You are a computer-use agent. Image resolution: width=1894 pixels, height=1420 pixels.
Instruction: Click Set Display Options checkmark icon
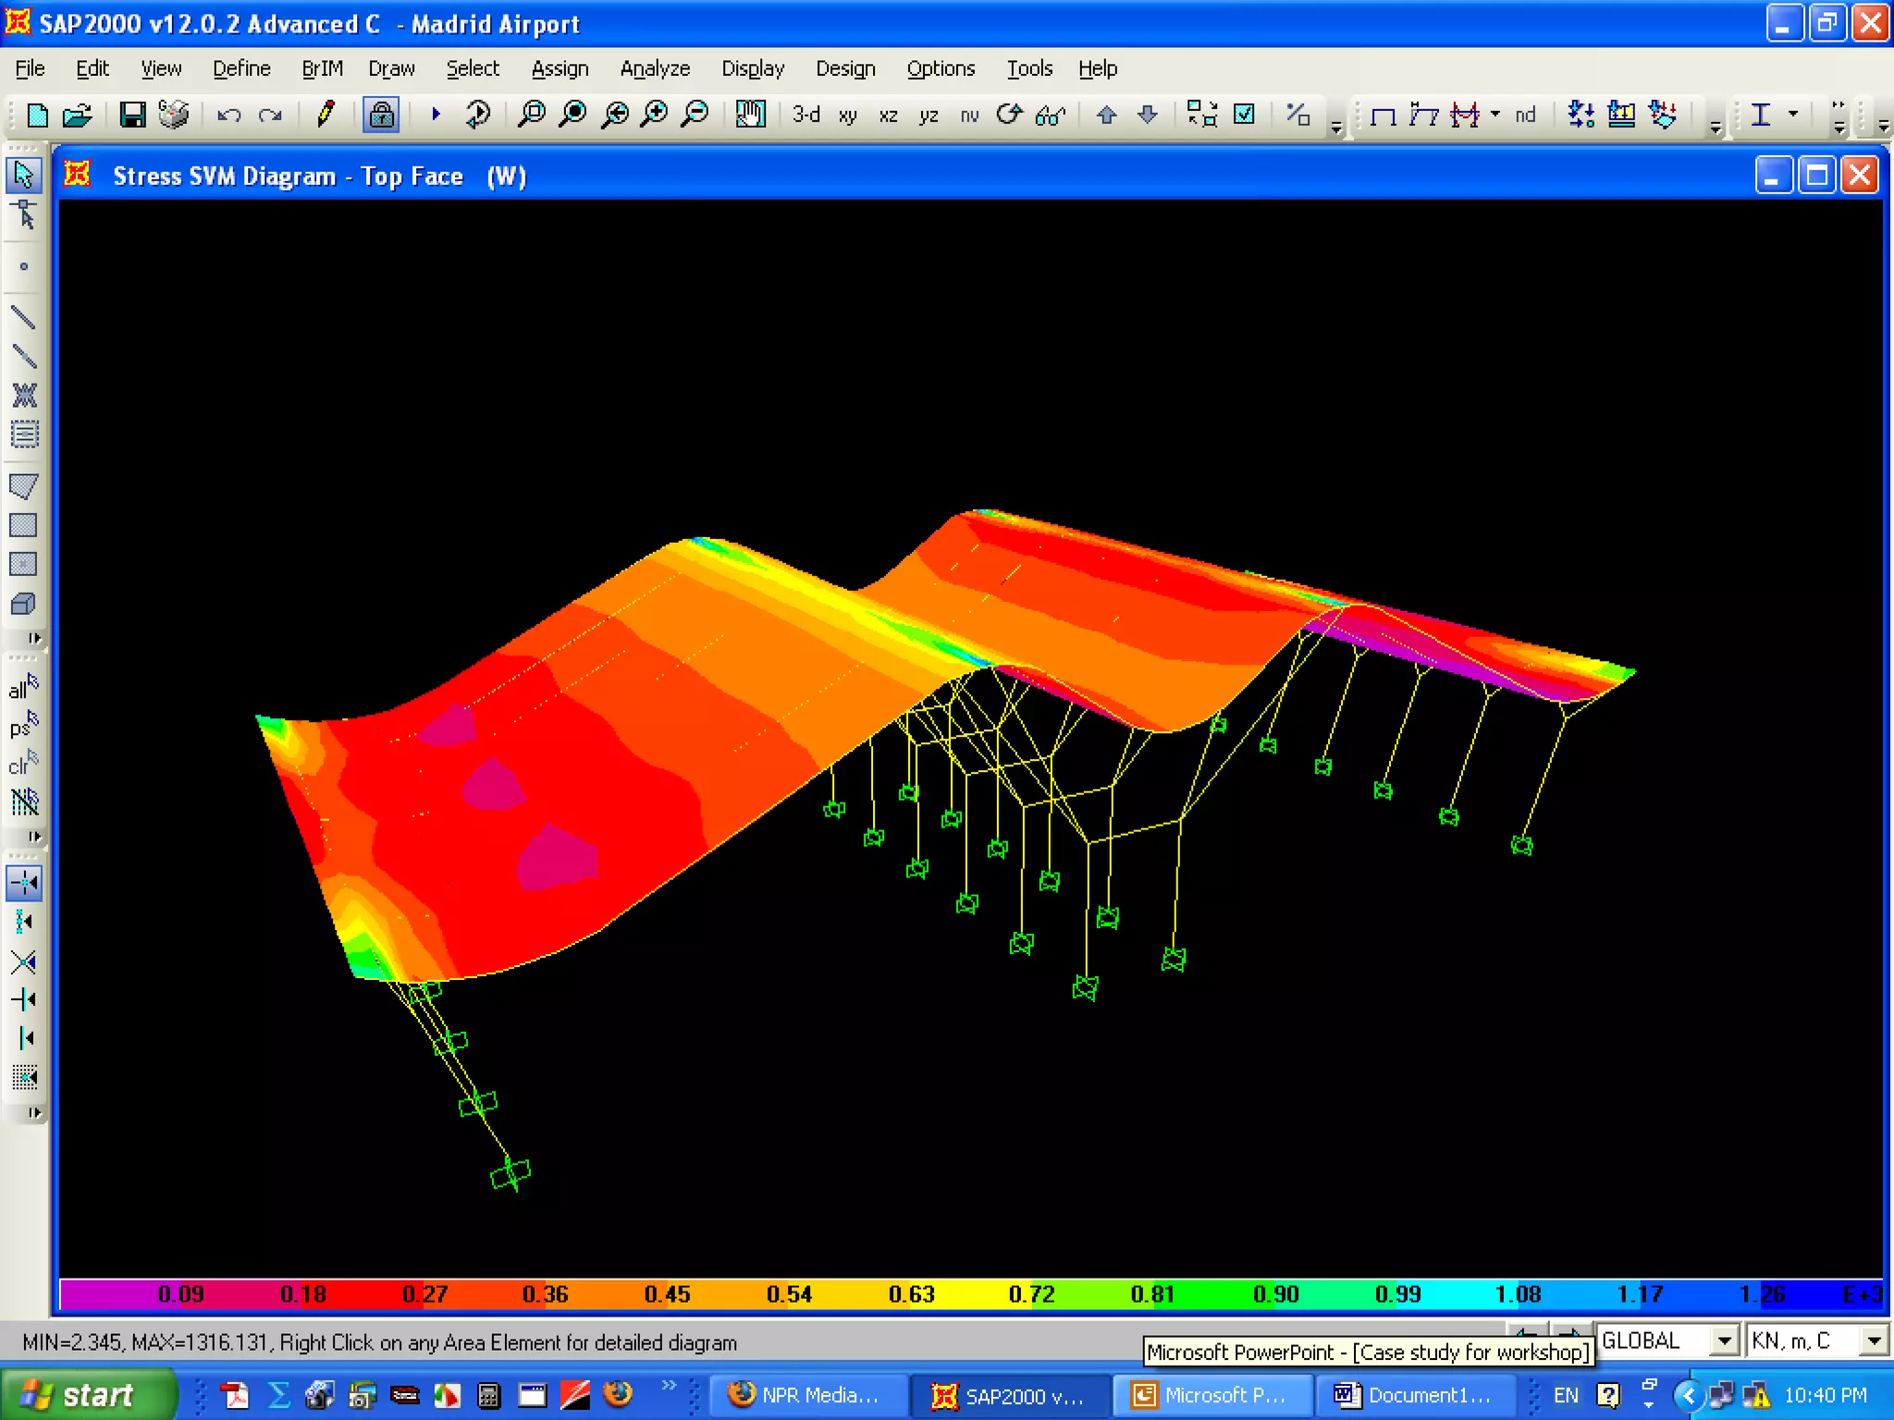tap(1245, 115)
